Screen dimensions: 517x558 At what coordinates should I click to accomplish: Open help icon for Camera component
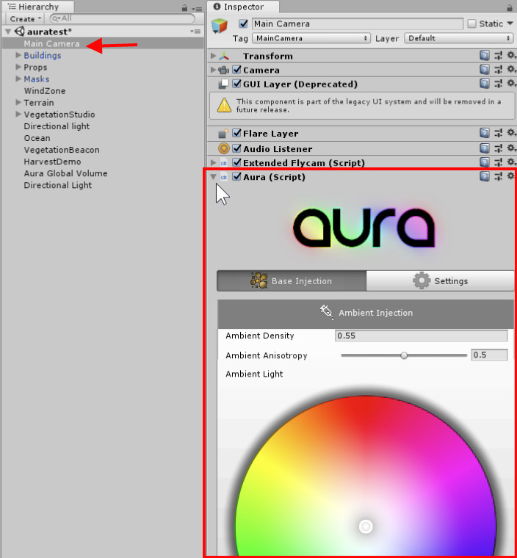[484, 70]
